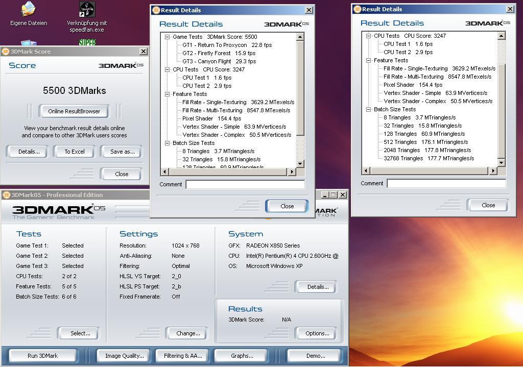Collapse Batch Size Tests node in middle Result Details
523x392 pixels.
(x=167, y=143)
